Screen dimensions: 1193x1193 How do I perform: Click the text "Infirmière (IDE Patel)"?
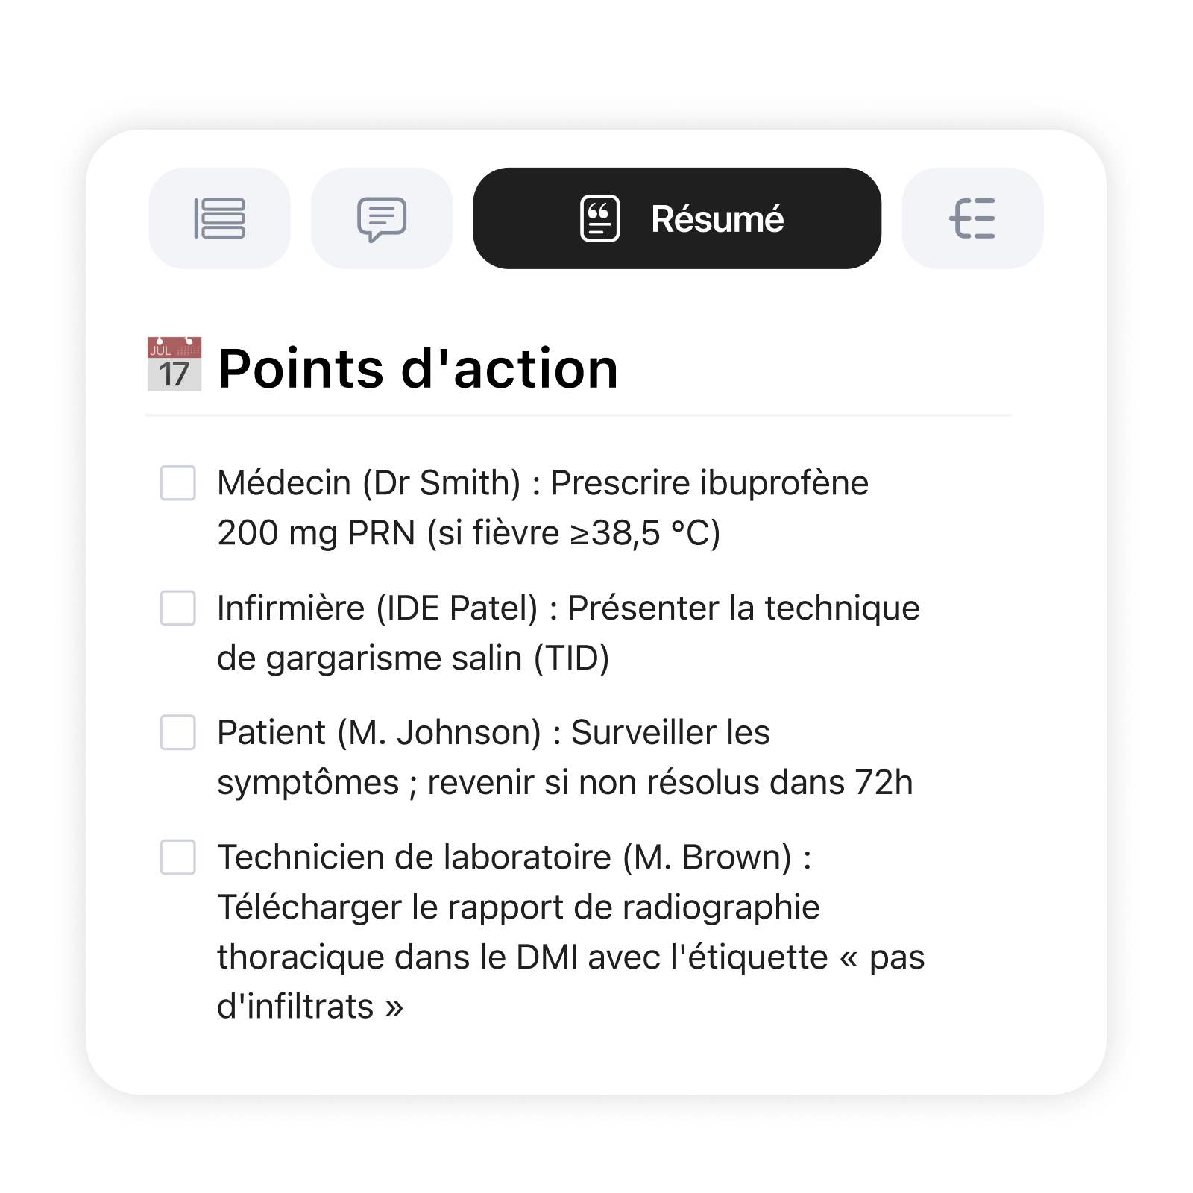coord(377,608)
